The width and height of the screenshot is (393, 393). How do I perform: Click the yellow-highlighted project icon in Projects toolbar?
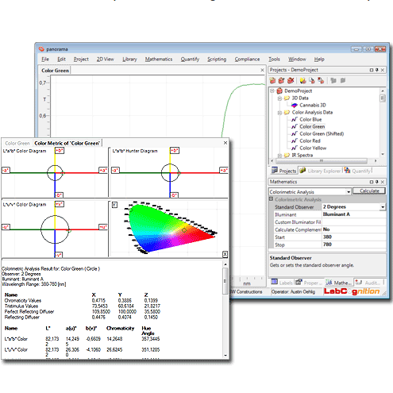coord(302,80)
